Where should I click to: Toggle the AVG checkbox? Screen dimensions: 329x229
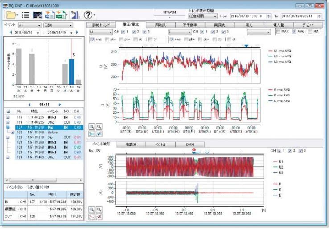pos(295,32)
